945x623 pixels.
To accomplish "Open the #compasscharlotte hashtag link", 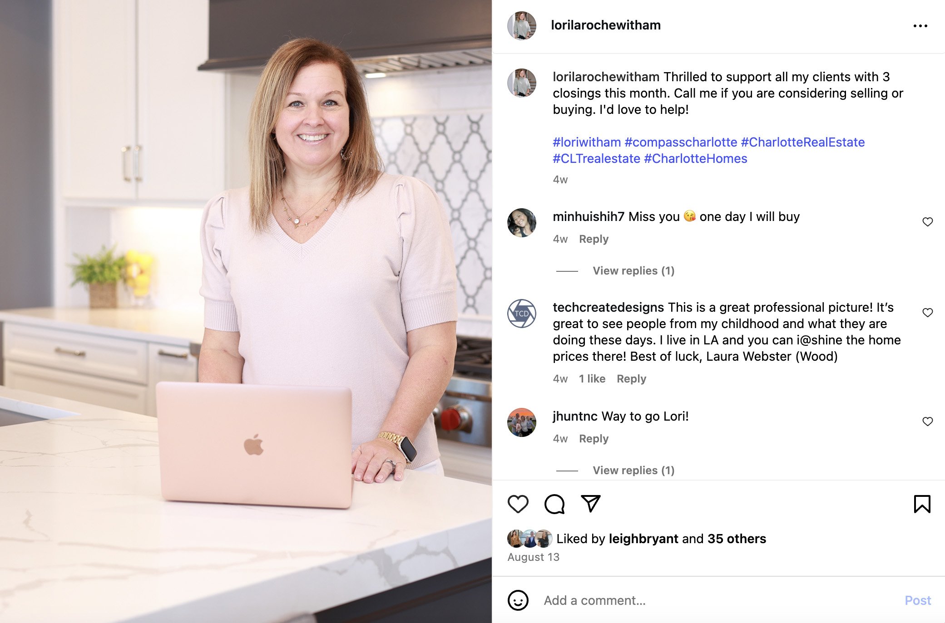I will pyautogui.click(x=681, y=142).
